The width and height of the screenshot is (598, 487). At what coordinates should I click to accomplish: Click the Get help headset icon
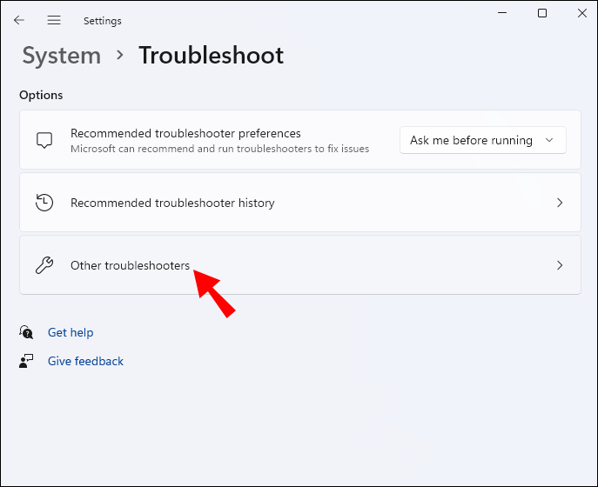(x=27, y=332)
